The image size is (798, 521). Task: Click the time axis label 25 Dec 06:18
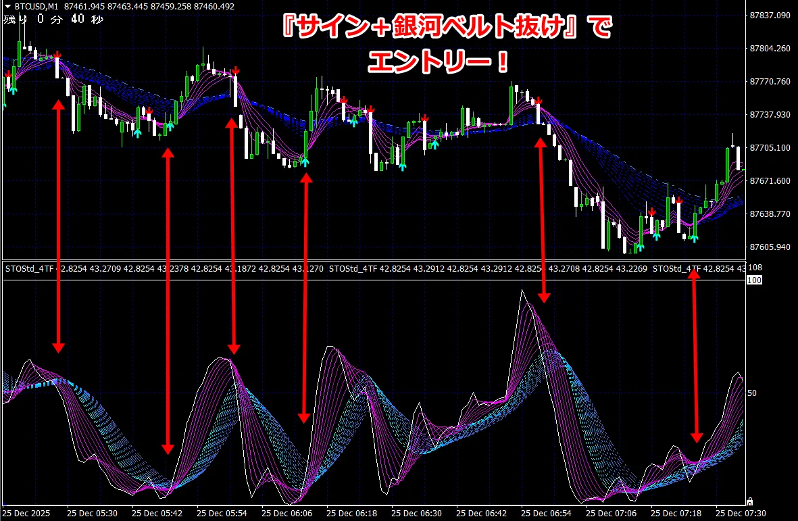(x=351, y=514)
